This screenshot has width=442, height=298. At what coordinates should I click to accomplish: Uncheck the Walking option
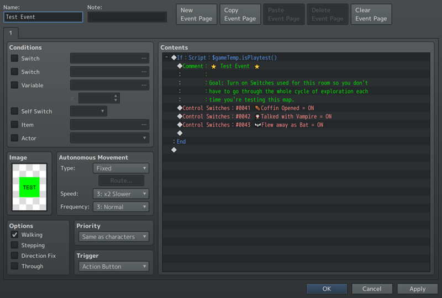point(14,235)
